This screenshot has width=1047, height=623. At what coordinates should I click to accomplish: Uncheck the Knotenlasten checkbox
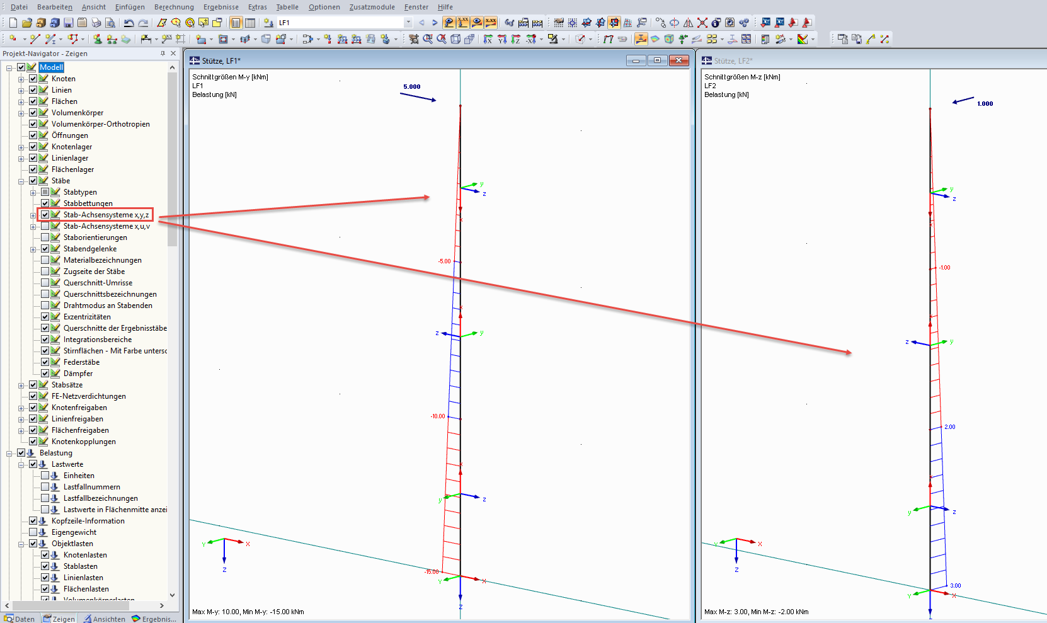tap(45, 555)
